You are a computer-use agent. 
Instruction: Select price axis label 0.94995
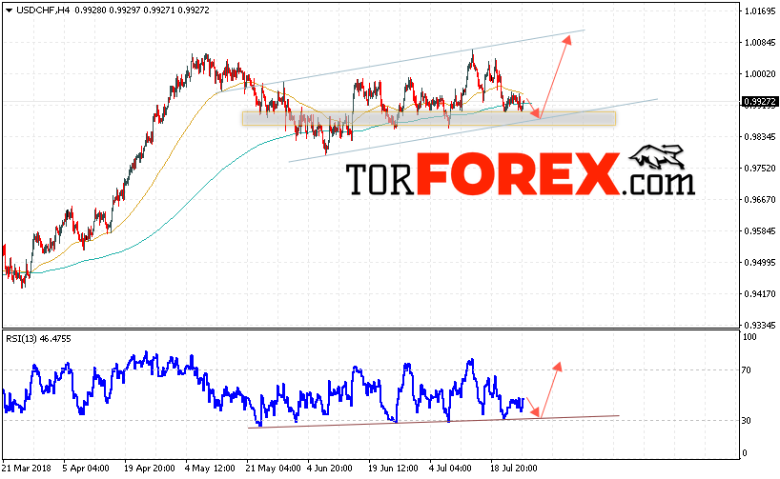760,263
